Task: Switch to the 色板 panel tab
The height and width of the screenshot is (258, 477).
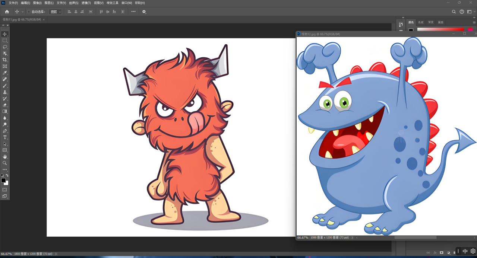Action: [x=421, y=22]
